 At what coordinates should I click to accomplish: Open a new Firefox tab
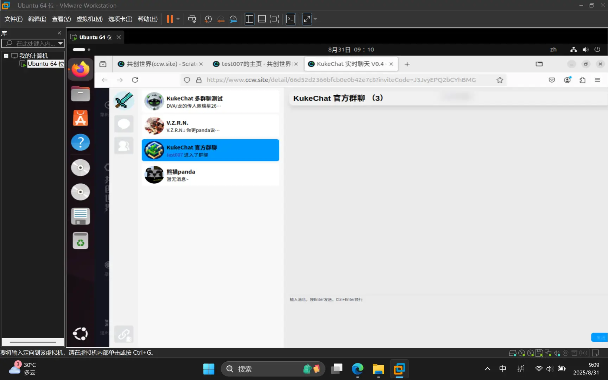(x=407, y=64)
